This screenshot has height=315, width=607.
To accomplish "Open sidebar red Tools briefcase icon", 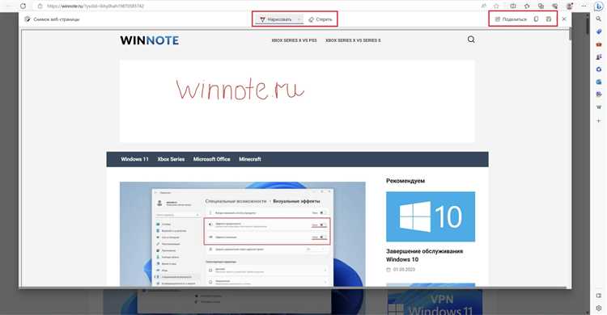I will (x=599, y=44).
